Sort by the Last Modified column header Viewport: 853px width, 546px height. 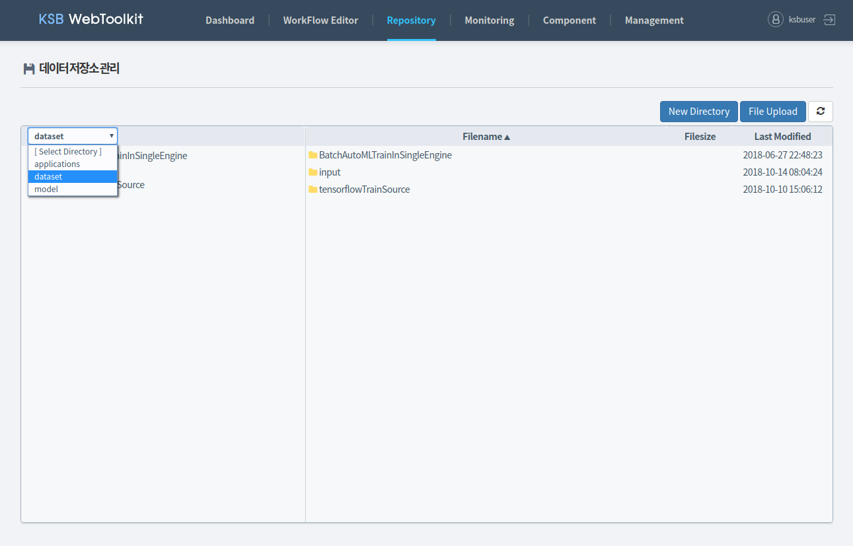point(783,137)
